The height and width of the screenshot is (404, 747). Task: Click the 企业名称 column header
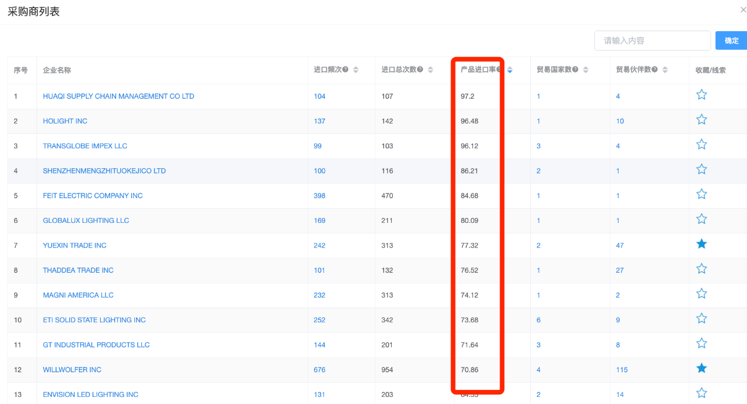point(57,70)
